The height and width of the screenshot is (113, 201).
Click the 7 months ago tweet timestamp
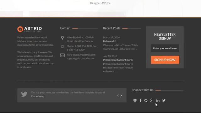tap(38, 96)
